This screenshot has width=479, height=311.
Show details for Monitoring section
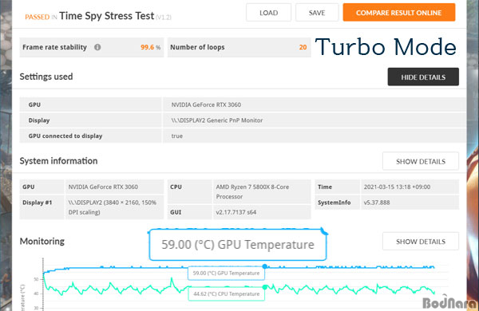(x=421, y=242)
